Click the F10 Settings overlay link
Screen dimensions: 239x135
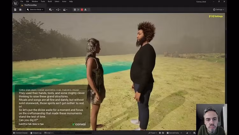pyautogui.click(x=216, y=16)
